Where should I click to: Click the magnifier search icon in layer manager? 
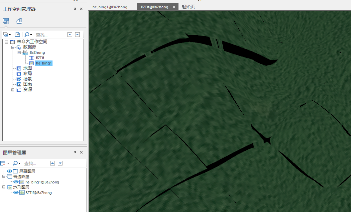(x=15, y=163)
